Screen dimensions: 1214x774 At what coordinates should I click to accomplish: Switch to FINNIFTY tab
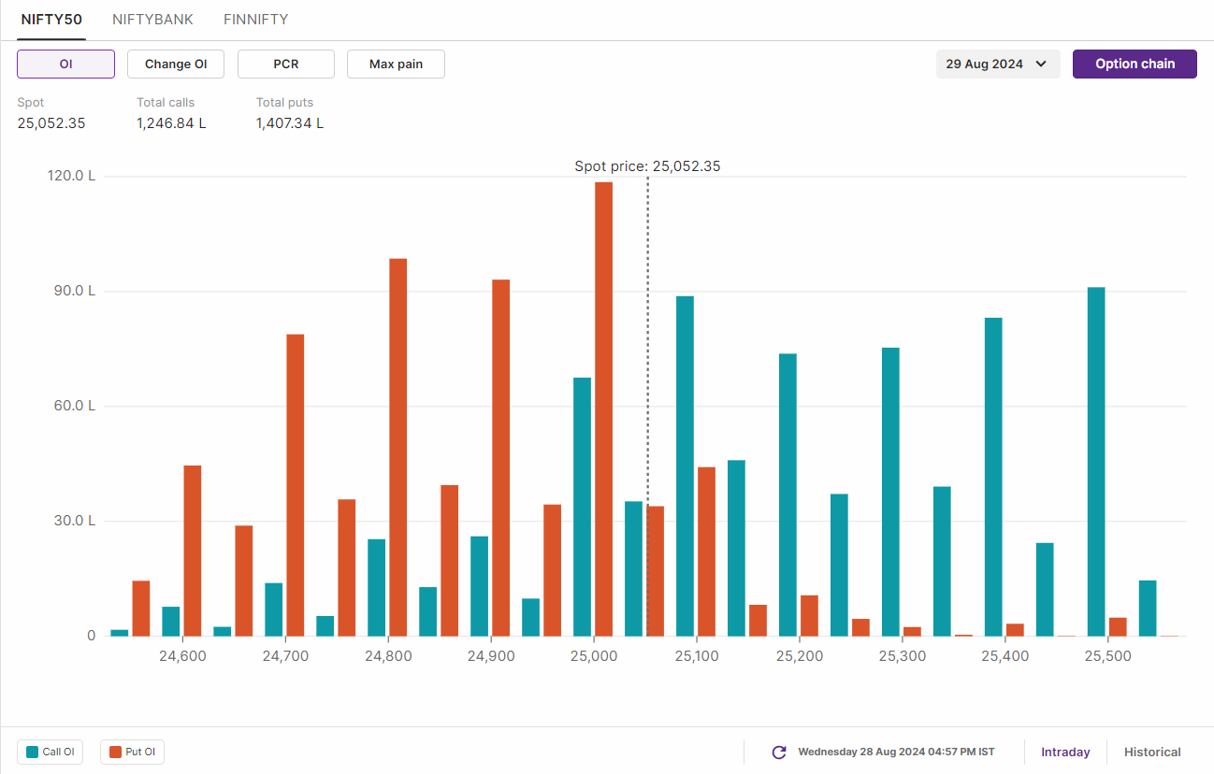pyautogui.click(x=255, y=20)
